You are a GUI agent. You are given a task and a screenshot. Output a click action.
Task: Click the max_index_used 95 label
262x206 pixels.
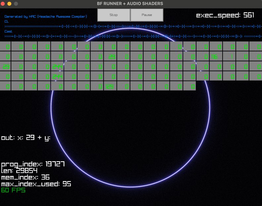click(x=36, y=184)
